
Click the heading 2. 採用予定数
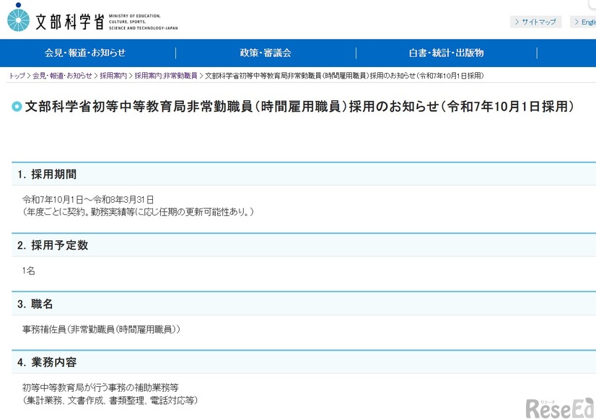click(53, 245)
